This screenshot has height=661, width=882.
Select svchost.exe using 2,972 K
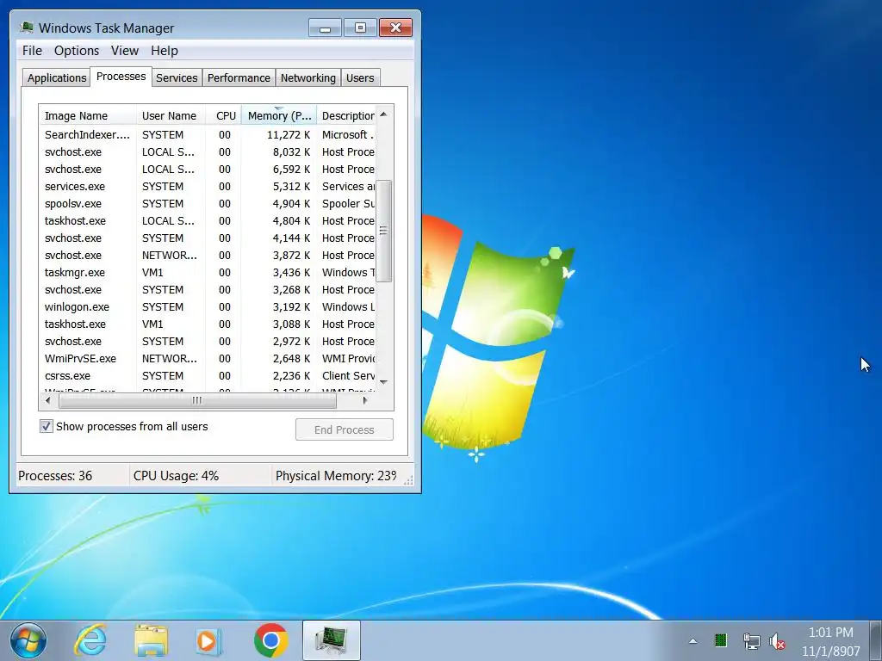(207, 341)
